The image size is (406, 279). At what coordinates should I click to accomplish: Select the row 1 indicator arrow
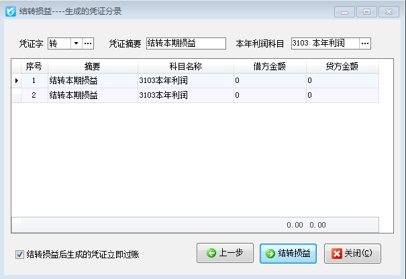(x=17, y=80)
